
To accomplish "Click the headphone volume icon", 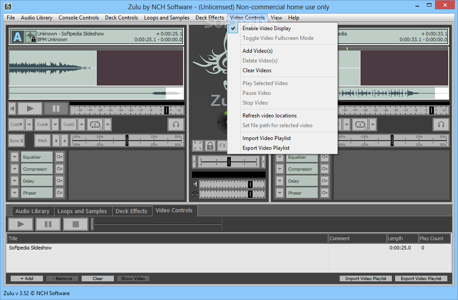I will click(195, 194).
